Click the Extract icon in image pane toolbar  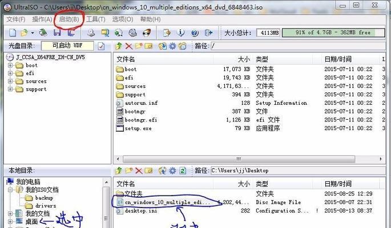[163, 46]
